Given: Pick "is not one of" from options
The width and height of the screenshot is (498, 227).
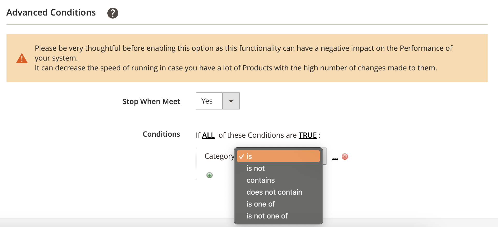Looking at the screenshot, I should 267,216.
